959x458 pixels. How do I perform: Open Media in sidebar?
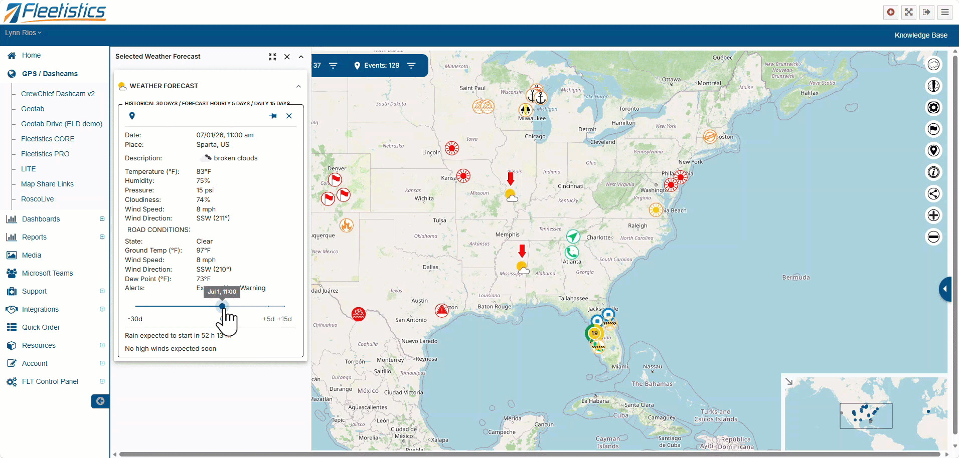tap(31, 255)
